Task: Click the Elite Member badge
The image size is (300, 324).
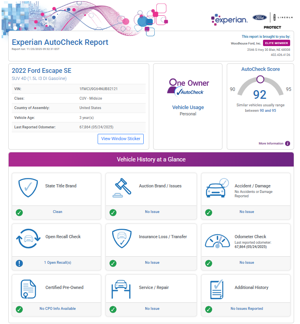Action: coord(276,43)
